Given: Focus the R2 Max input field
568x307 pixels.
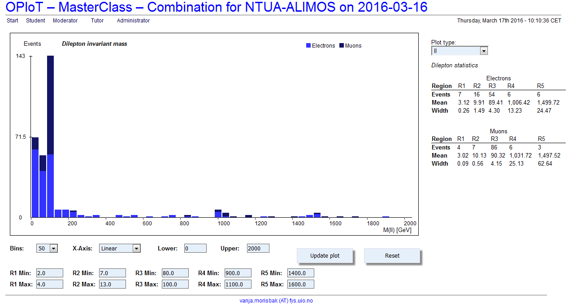Looking at the screenshot, I should (x=113, y=284).
